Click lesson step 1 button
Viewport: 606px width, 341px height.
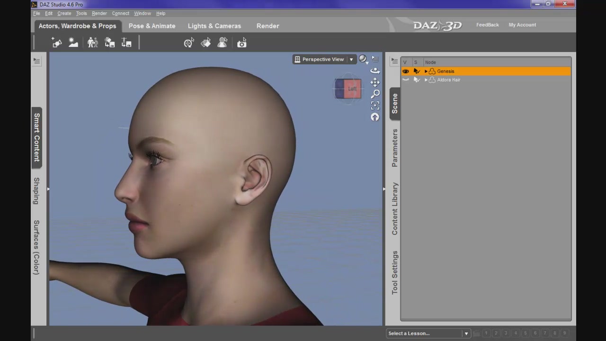point(486,333)
